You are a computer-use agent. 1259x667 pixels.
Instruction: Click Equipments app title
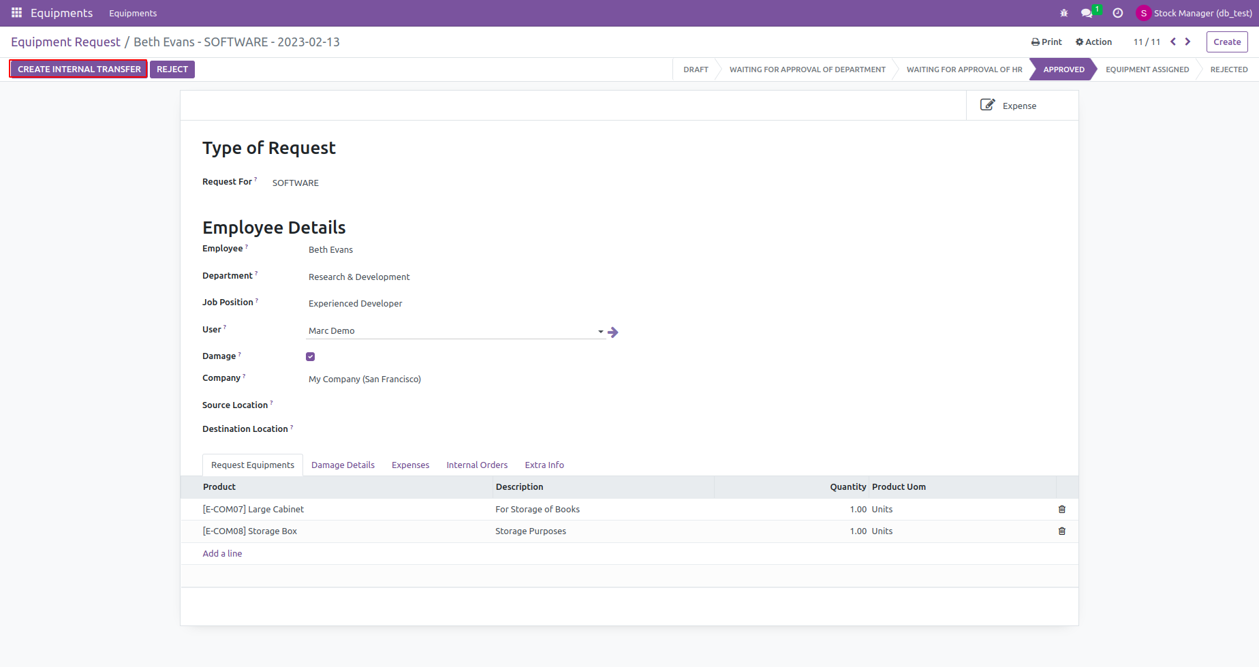61,13
